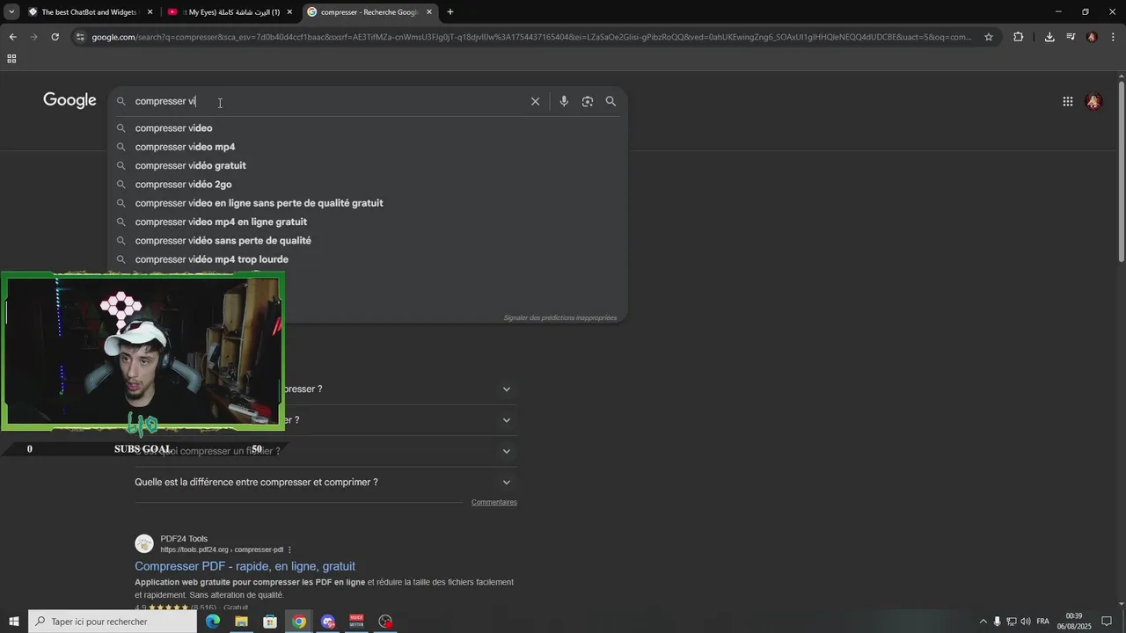
Task: Click the FRA language indicator
Action: point(1043,622)
